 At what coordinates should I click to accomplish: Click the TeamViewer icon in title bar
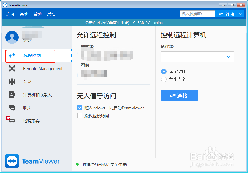point(5,5)
